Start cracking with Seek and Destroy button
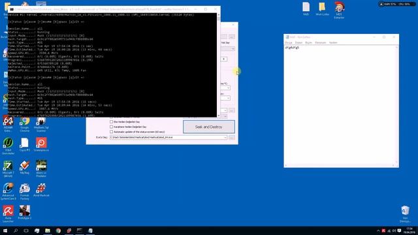This screenshot has height=235, width=418. (209, 127)
